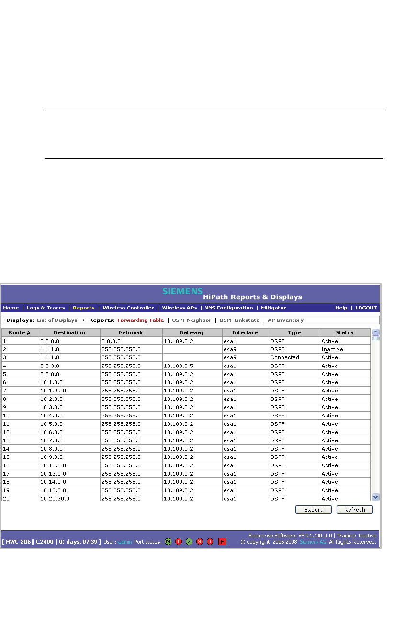Click Inactive status of route 2
Image resolution: width=406 pixels, height=629 pixels.
pyautogui.click(x=345, y=349)
